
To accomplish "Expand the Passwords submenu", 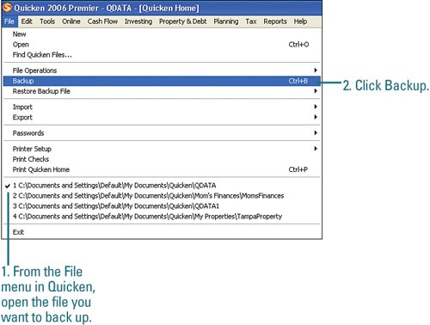I will [162, 133].
